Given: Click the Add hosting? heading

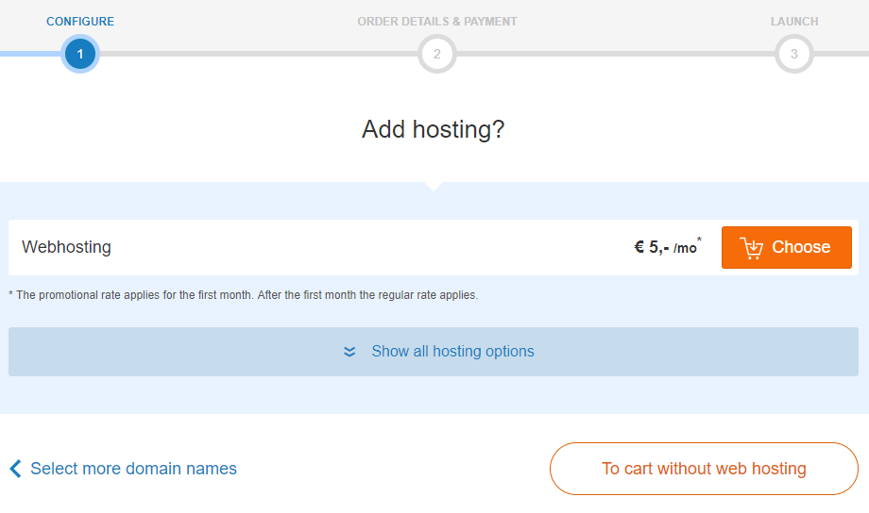Looking at the screenshot, I should (x=434, y=129).
